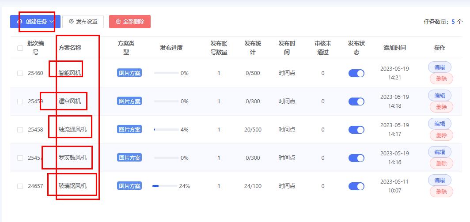Click the 创建任务 button icon

[19, 22]
